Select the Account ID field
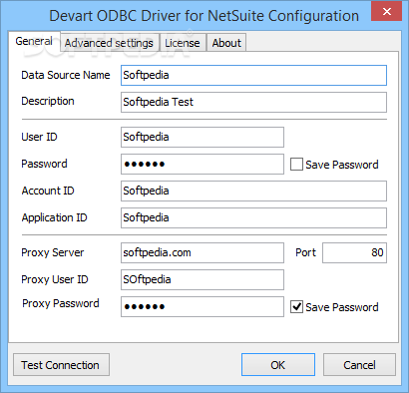The image size is (409, 393). coord(253,191)
